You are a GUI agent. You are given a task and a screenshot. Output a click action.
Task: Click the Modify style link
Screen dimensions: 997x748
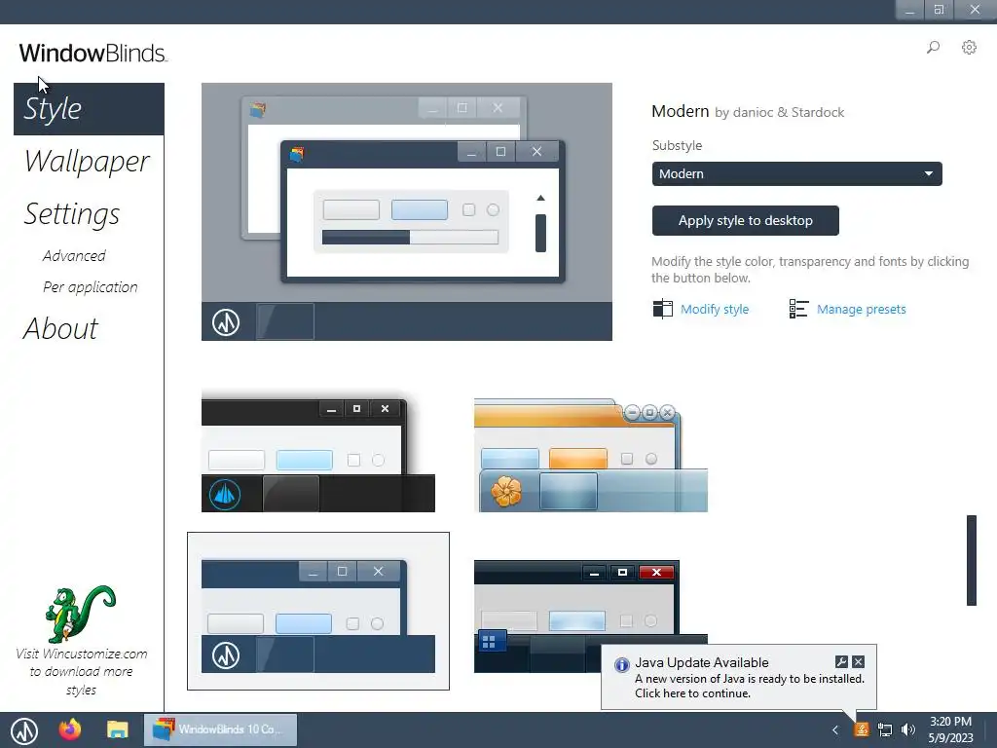click(715, 309)
